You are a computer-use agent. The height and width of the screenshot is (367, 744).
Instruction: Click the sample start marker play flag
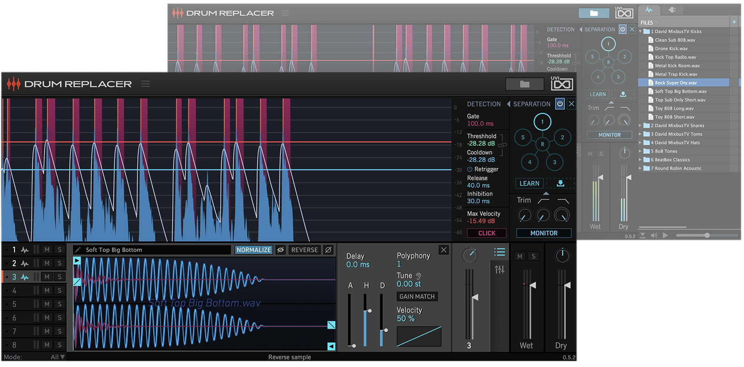pyautogui.click(x=77, y=261)
